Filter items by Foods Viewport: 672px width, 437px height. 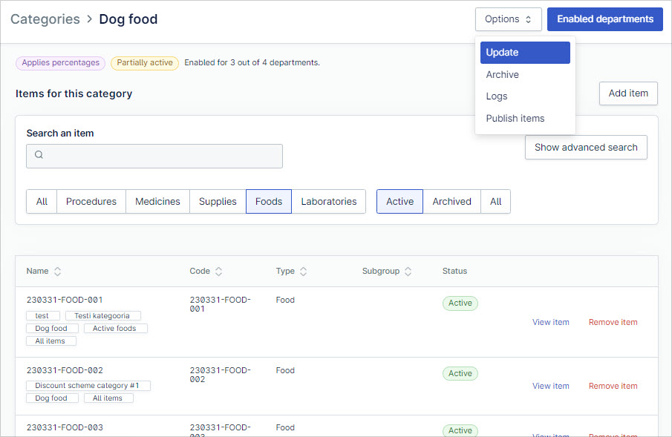pyautogui.click(x=269, y=201)
